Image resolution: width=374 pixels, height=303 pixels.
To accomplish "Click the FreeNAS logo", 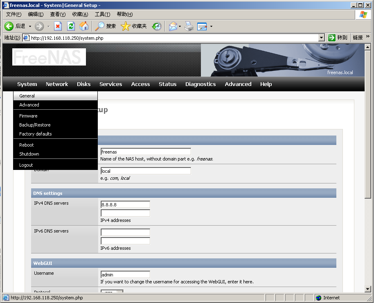I will 49,57.
